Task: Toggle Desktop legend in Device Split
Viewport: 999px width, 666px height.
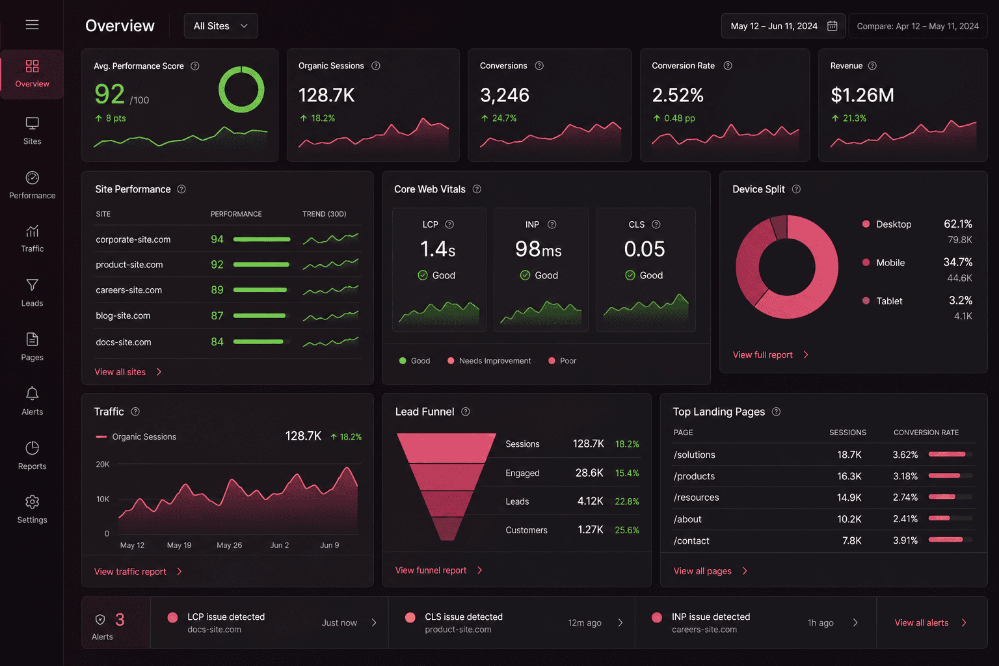Action: [886, 224]
